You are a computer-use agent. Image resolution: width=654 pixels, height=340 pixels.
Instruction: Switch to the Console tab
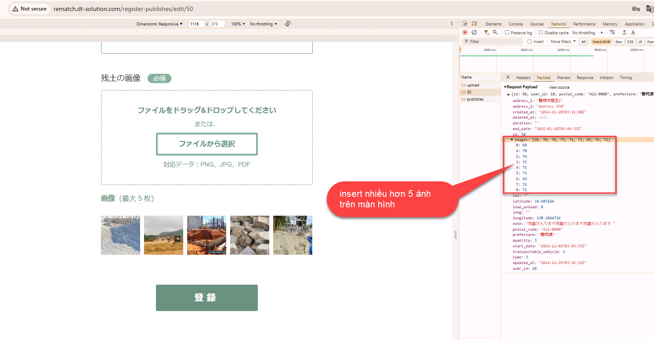point(516,24)
